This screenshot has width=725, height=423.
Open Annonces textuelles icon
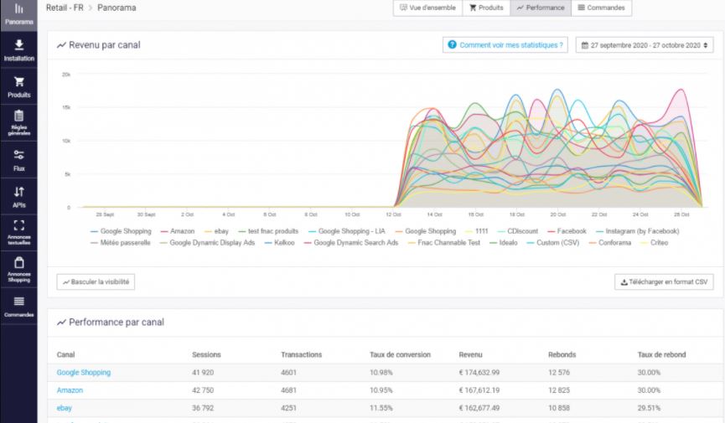(x=19, y=225)
